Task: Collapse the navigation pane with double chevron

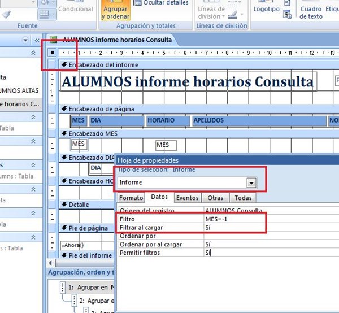Action: point(37,40)
